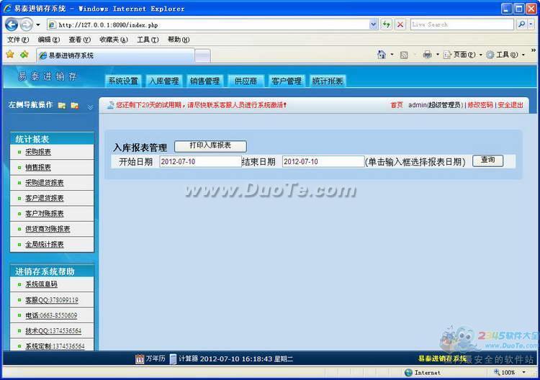
Task: Click the 修改密码 link
Action: pyautogui.click(x=480, y=105)
